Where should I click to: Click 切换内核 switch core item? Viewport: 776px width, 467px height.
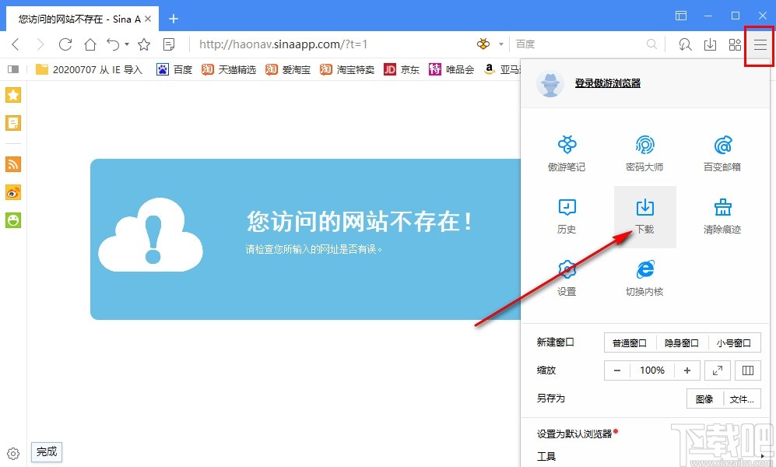(644, 279)
